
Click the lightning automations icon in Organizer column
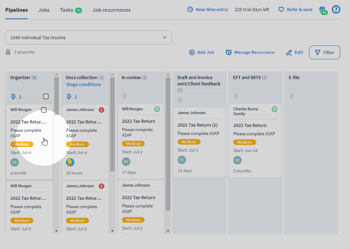[x=14, y=97]
